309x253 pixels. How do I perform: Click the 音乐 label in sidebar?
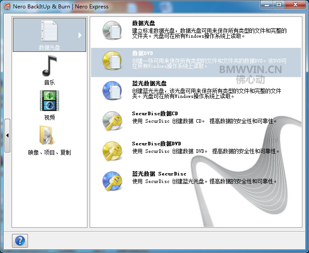click(49, 82)
